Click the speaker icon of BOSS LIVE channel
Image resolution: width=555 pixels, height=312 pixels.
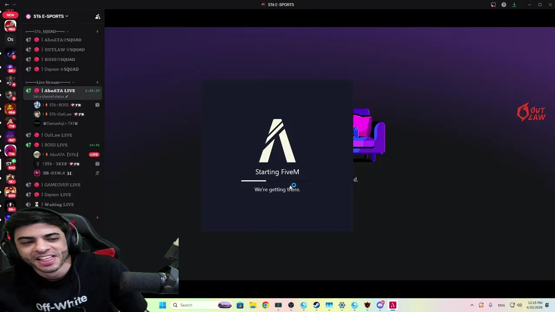pos(28,145)
